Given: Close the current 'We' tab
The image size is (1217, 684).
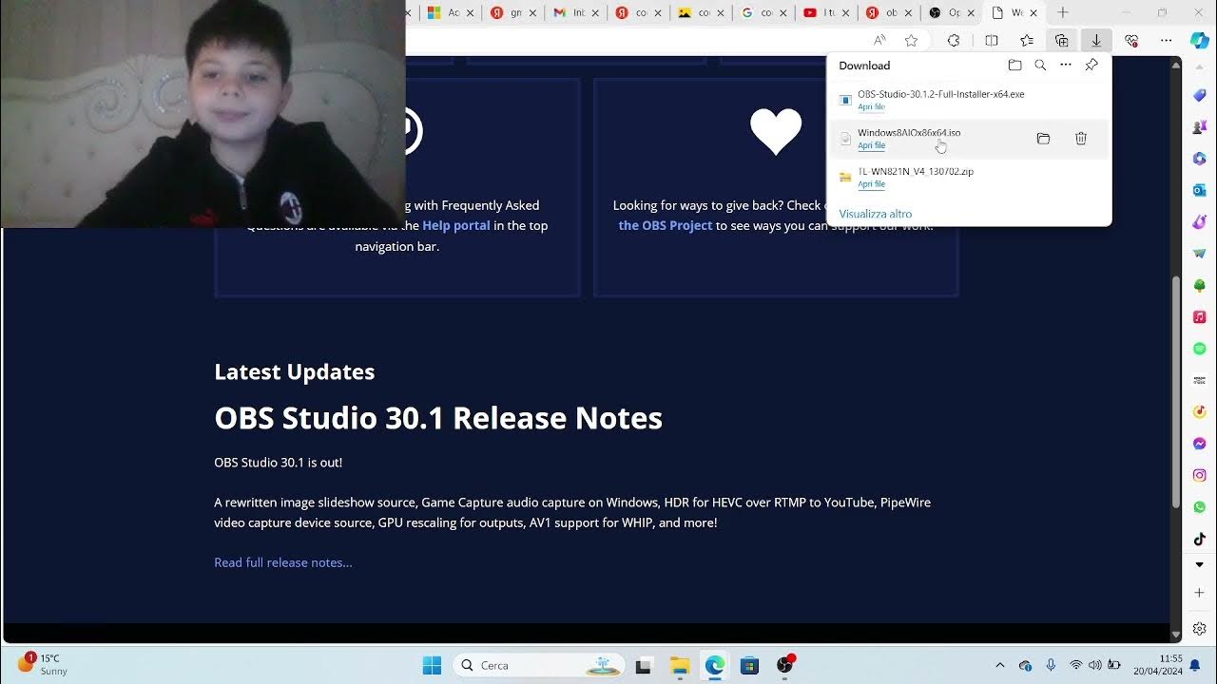Looking at the screenshot, I should point(1033,12).
